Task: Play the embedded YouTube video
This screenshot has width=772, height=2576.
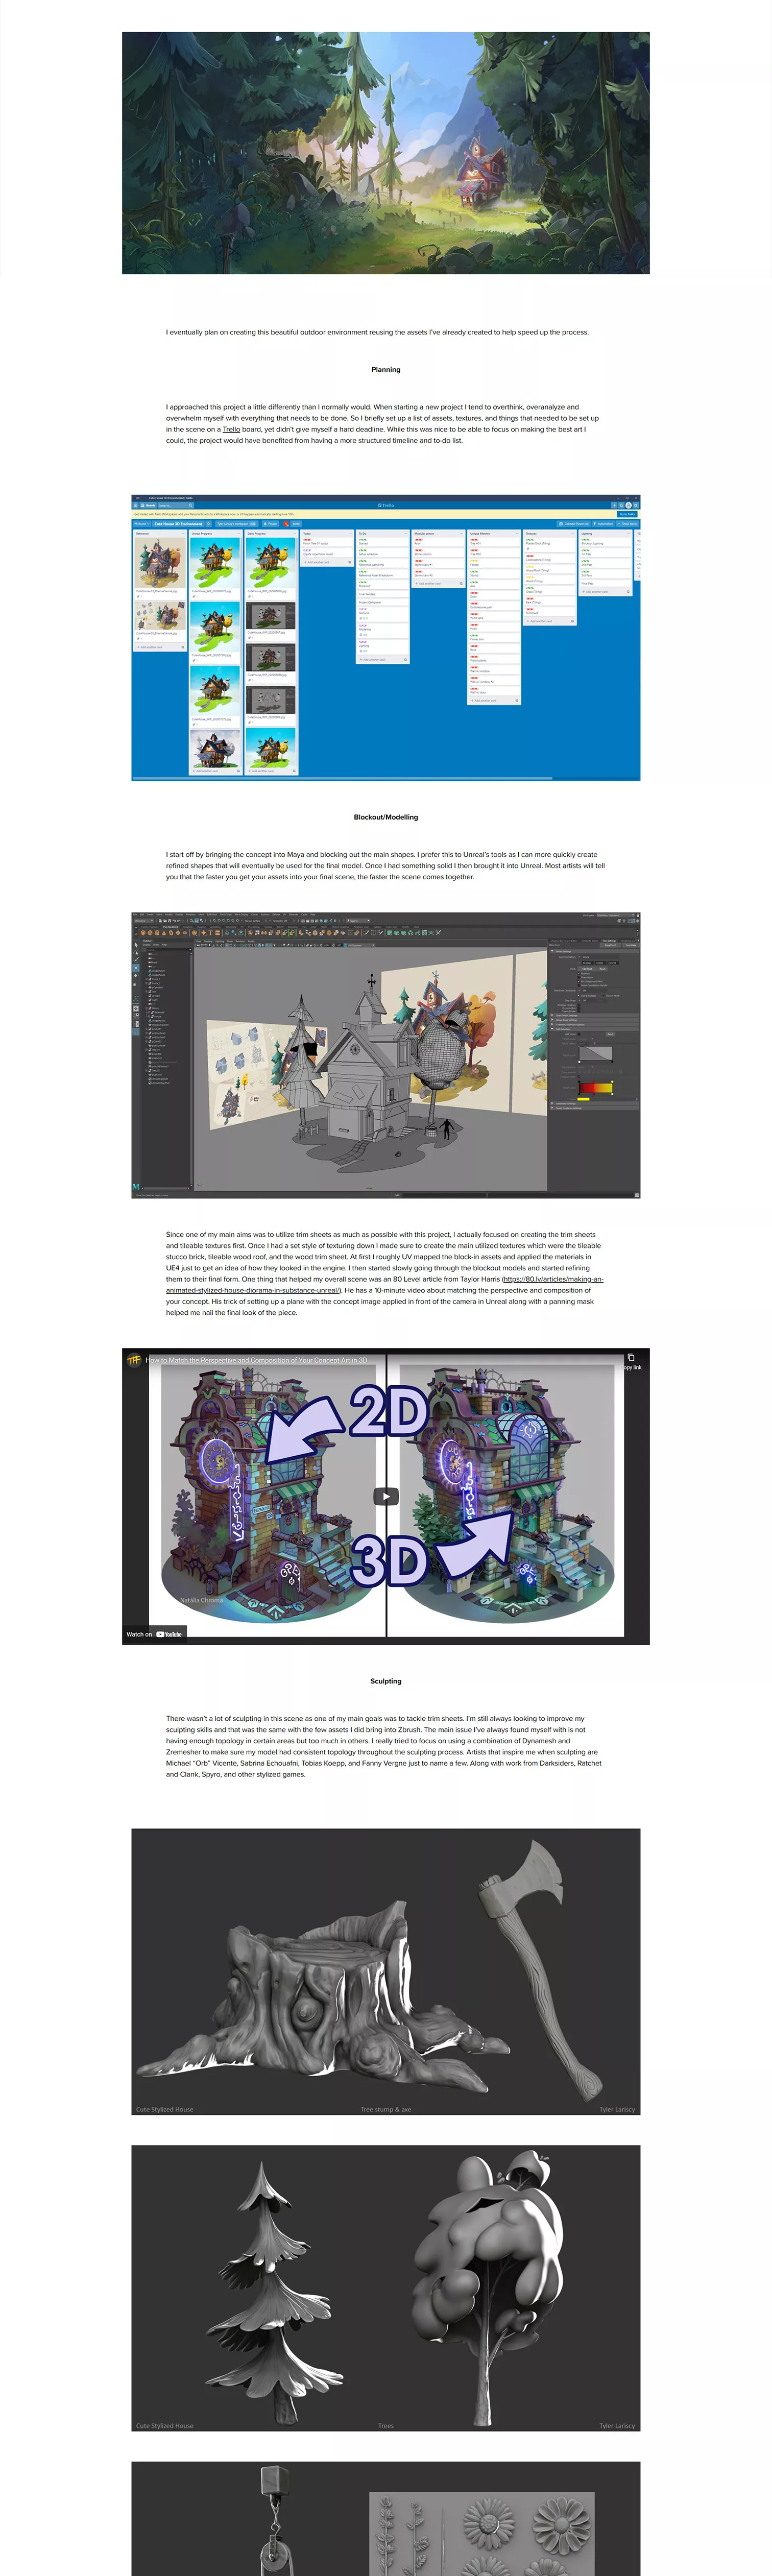Action: point(386,1496)
